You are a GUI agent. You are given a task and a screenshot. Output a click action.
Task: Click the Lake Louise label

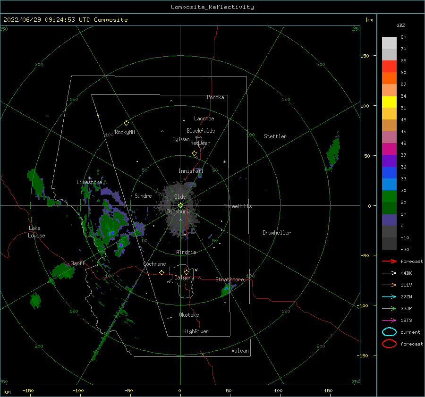coord(36,232)
